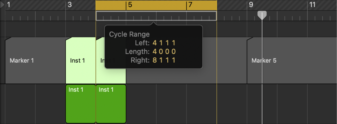The height and width of the screenshot is (124, 337).
Task: Click the project start triangle beside bar 1
Action: coord(3,5)
